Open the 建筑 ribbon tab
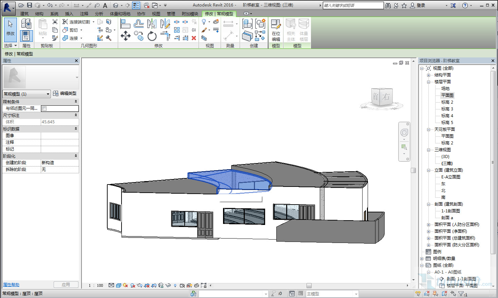The height and width of the screenshot is (298, 498). (24, 14)
